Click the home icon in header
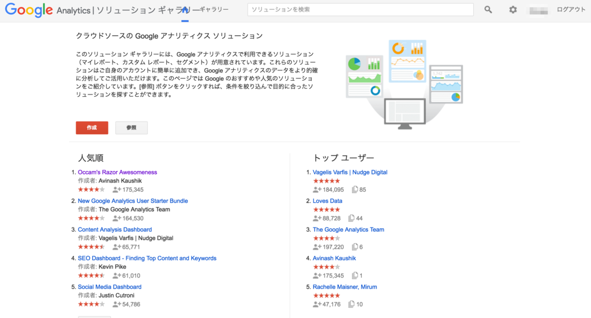This screenshot has width=591, height=318. click(x=185, y=10)
